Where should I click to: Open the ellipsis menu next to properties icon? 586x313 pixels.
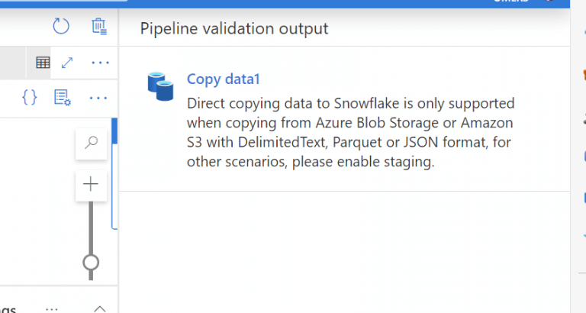(98, 98)
